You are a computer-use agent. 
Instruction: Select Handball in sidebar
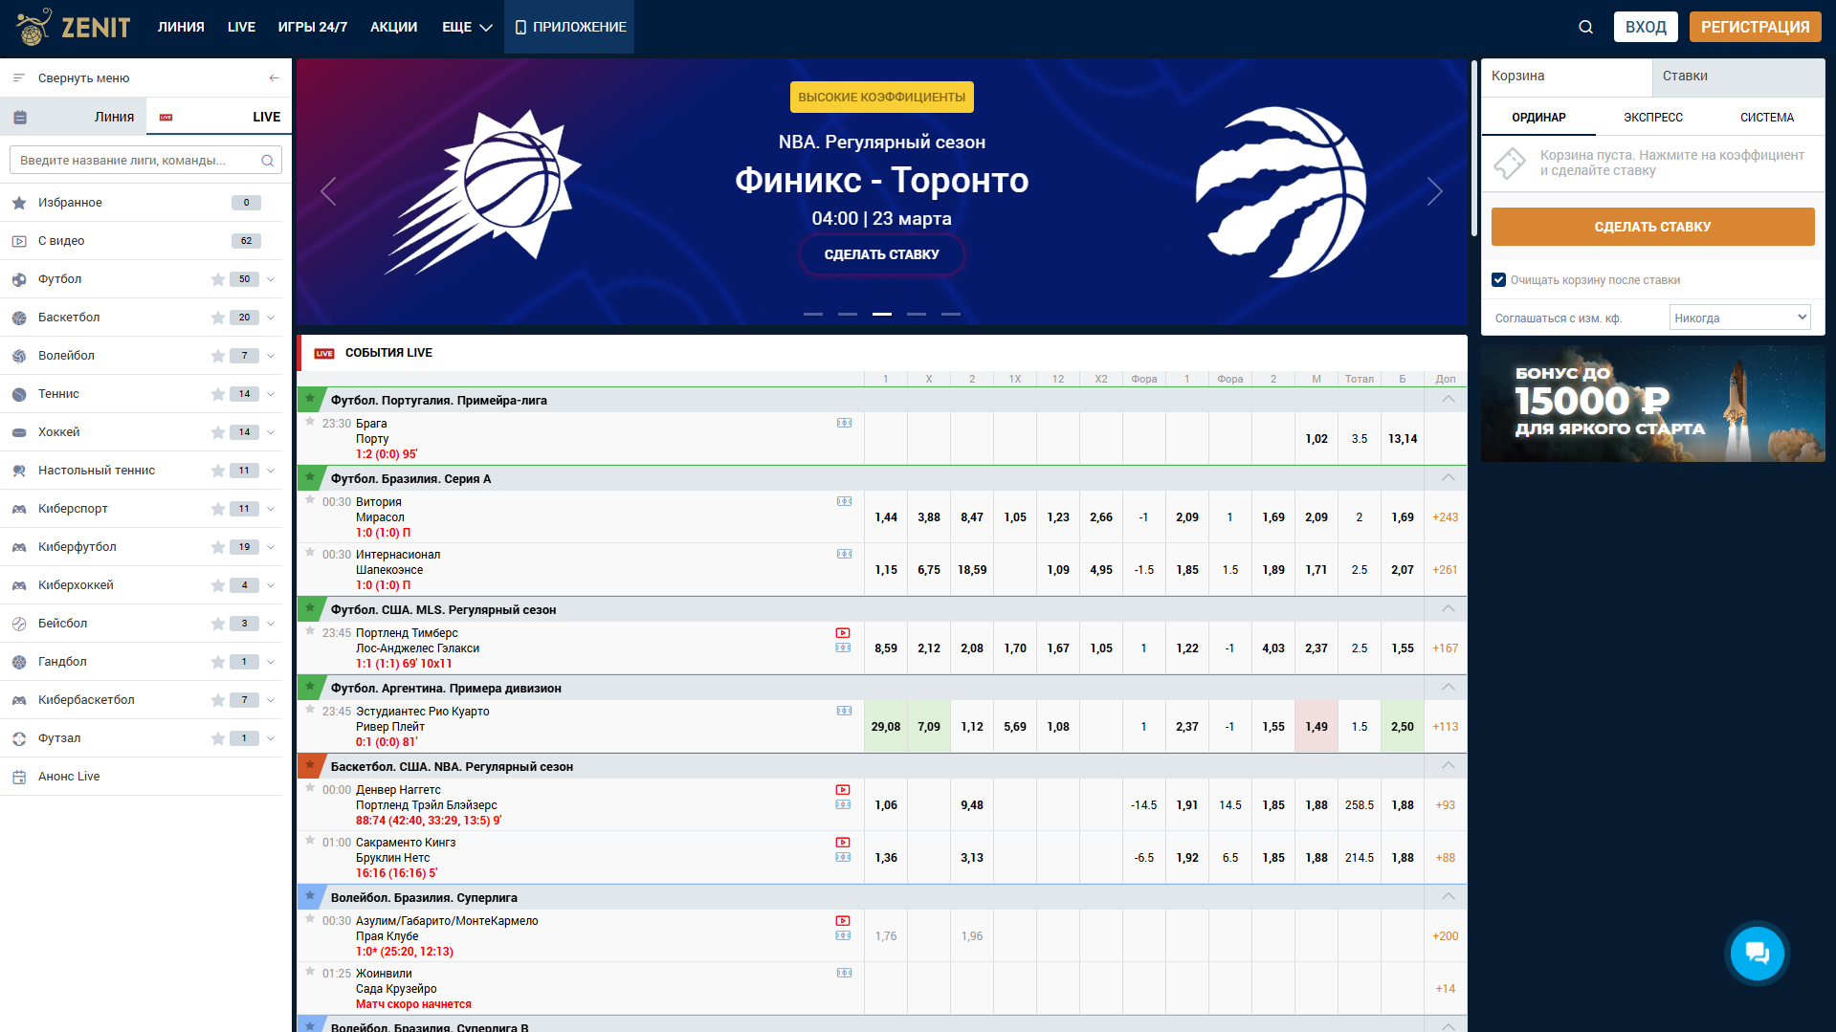pos(62,662)
